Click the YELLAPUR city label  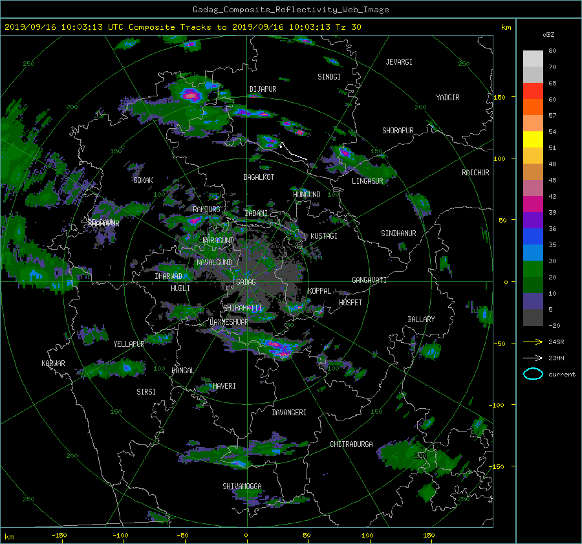(x=129, y=344)
